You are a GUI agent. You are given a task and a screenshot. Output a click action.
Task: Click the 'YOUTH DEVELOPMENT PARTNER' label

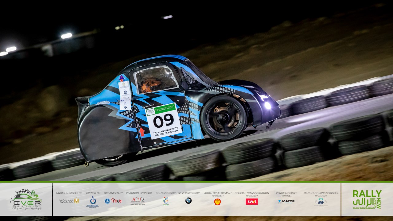point(218,194)
